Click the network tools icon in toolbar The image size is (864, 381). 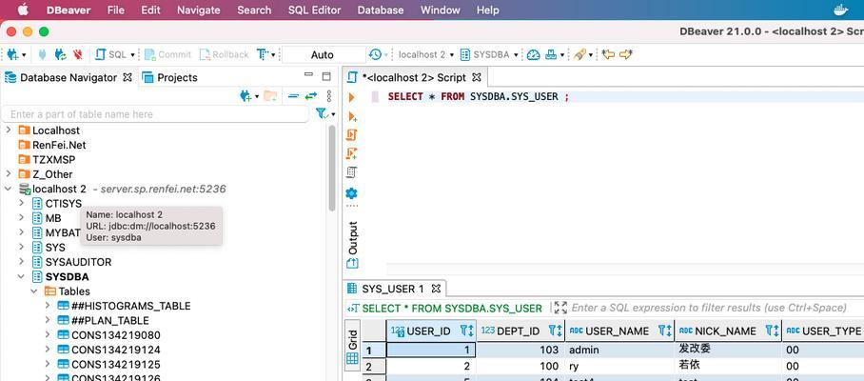pyautogui.click(x=551, y=54)
